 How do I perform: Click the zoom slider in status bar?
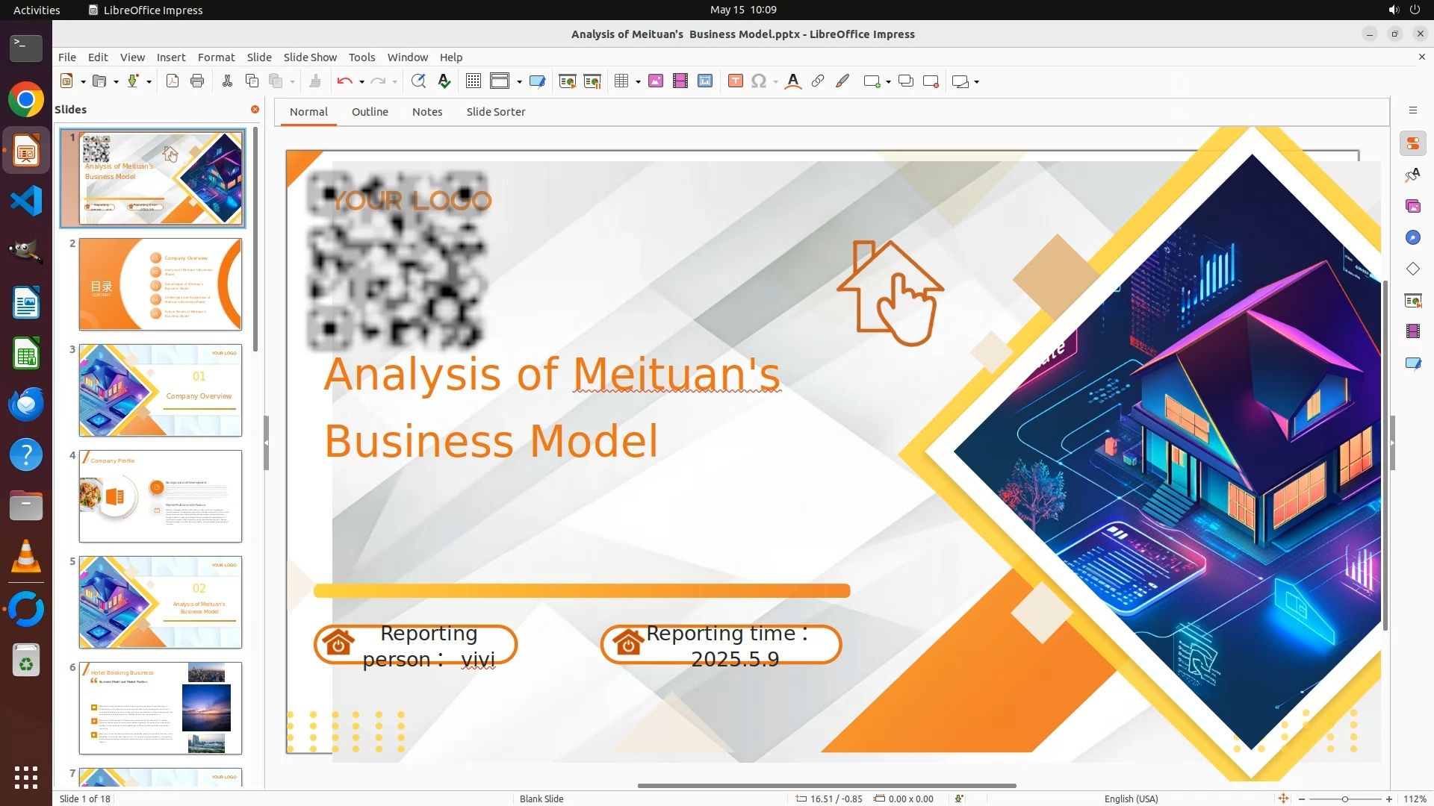1344,799
